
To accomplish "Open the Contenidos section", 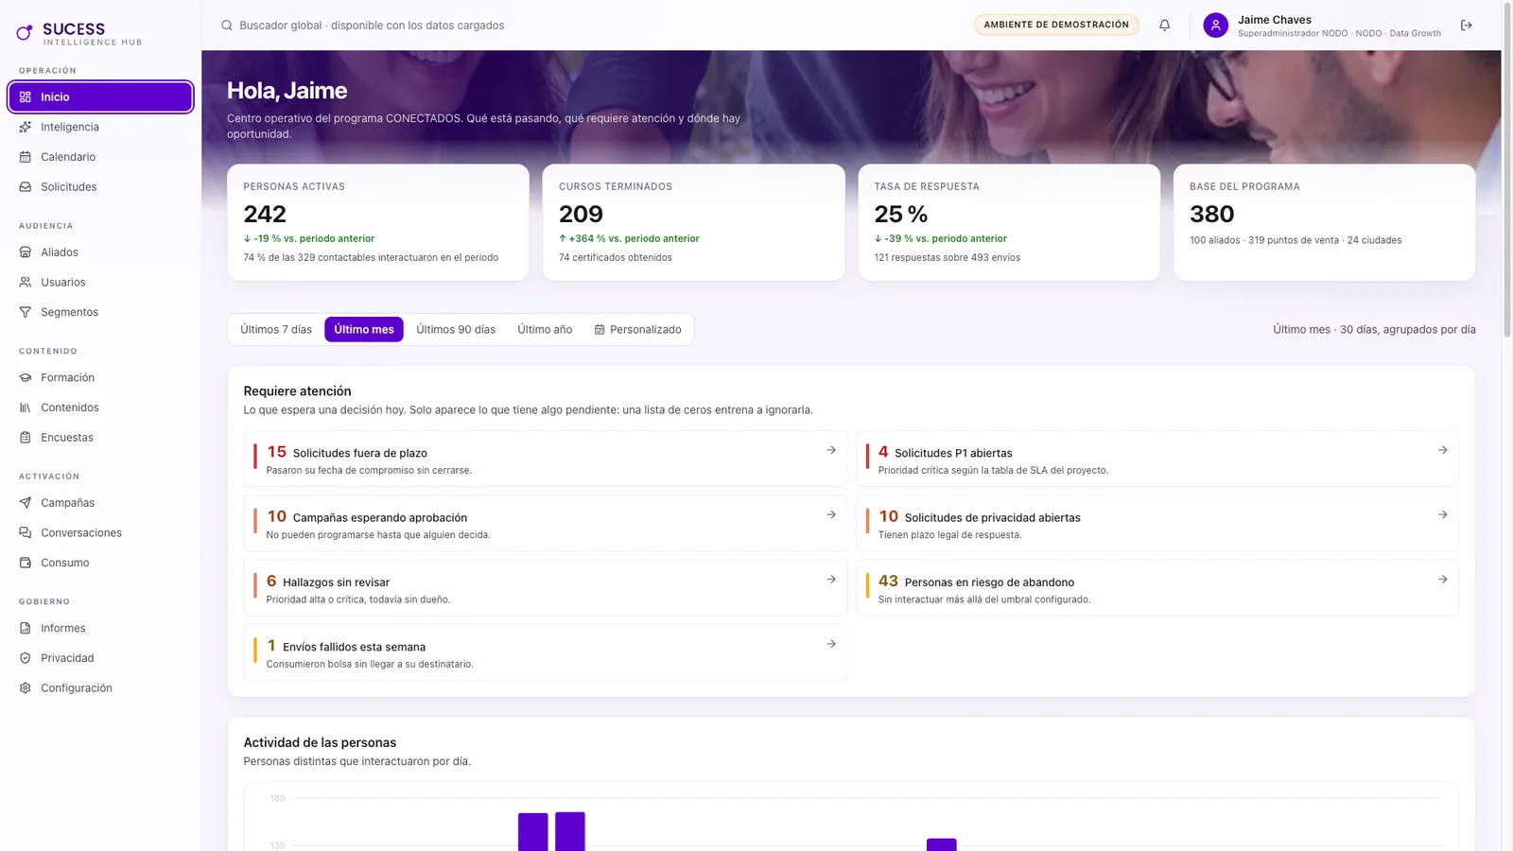I will click(100, 408).
